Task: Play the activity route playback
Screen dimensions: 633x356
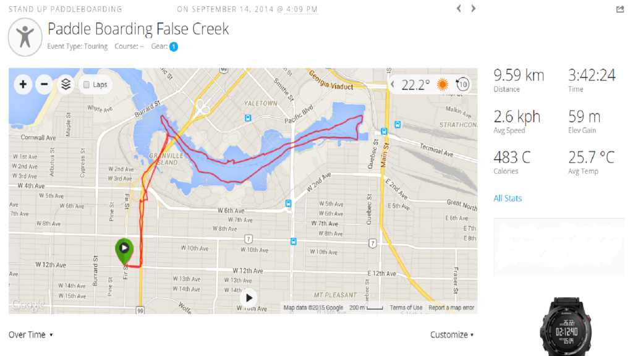Action: (249, 298)
